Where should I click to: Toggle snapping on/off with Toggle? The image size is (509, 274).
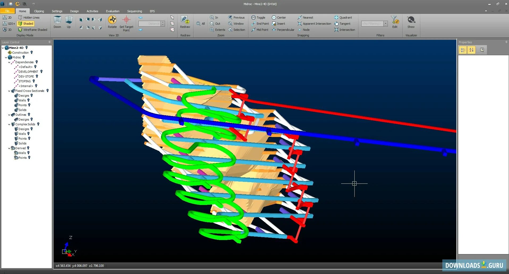point(258,18)
